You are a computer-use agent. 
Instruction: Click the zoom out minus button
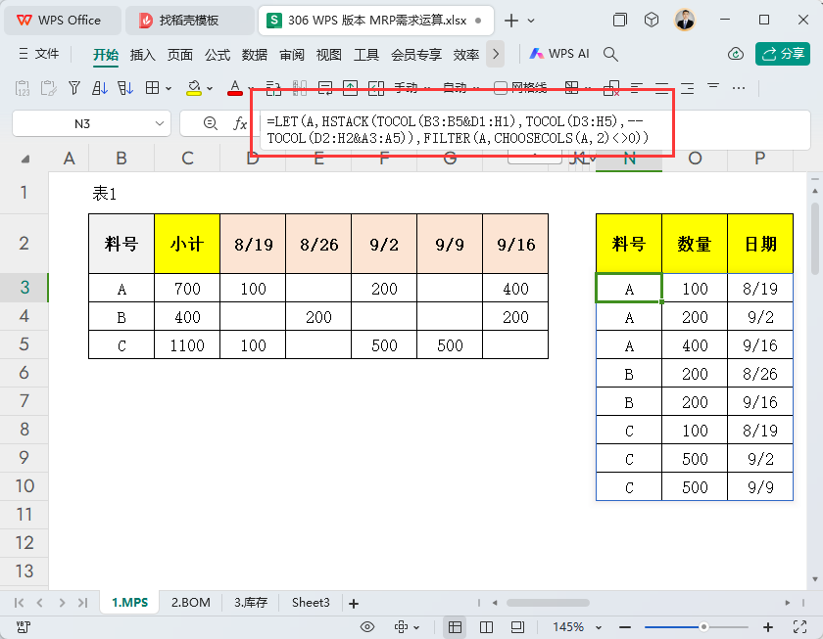(625, 627)
